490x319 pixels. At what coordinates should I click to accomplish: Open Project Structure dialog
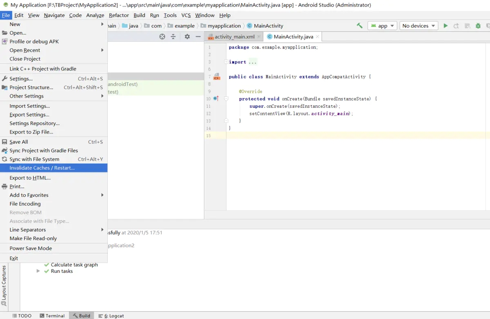pyautogui.click(x=53, y=87)
